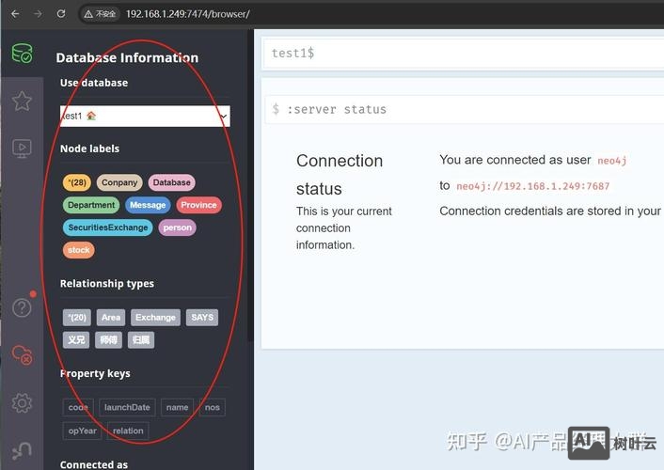Screen dimensions: 664x470
Task: Open the About Neo4j icon
Action: (x=22, y=451)
